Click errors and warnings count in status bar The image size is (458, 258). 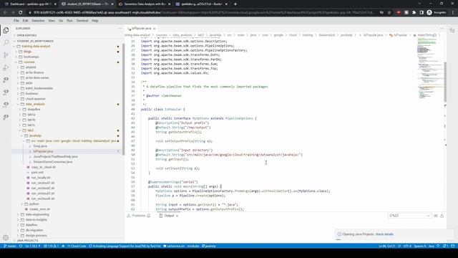(51, 246)
